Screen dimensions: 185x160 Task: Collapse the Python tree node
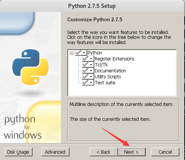tap(71, 53)
